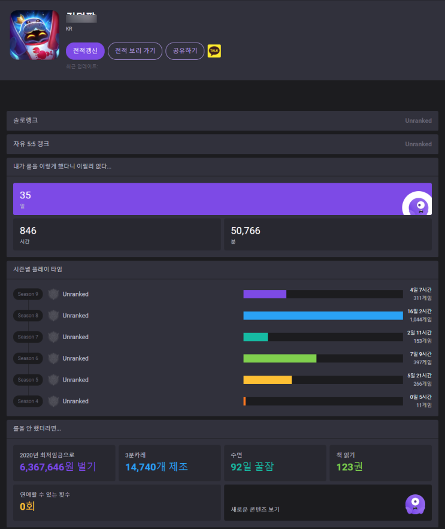
Task: Click the 1,044게임 game count
Action: pos(420,319)
